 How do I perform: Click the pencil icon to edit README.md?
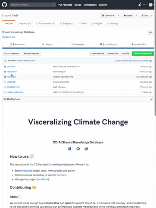pos(151,99)
